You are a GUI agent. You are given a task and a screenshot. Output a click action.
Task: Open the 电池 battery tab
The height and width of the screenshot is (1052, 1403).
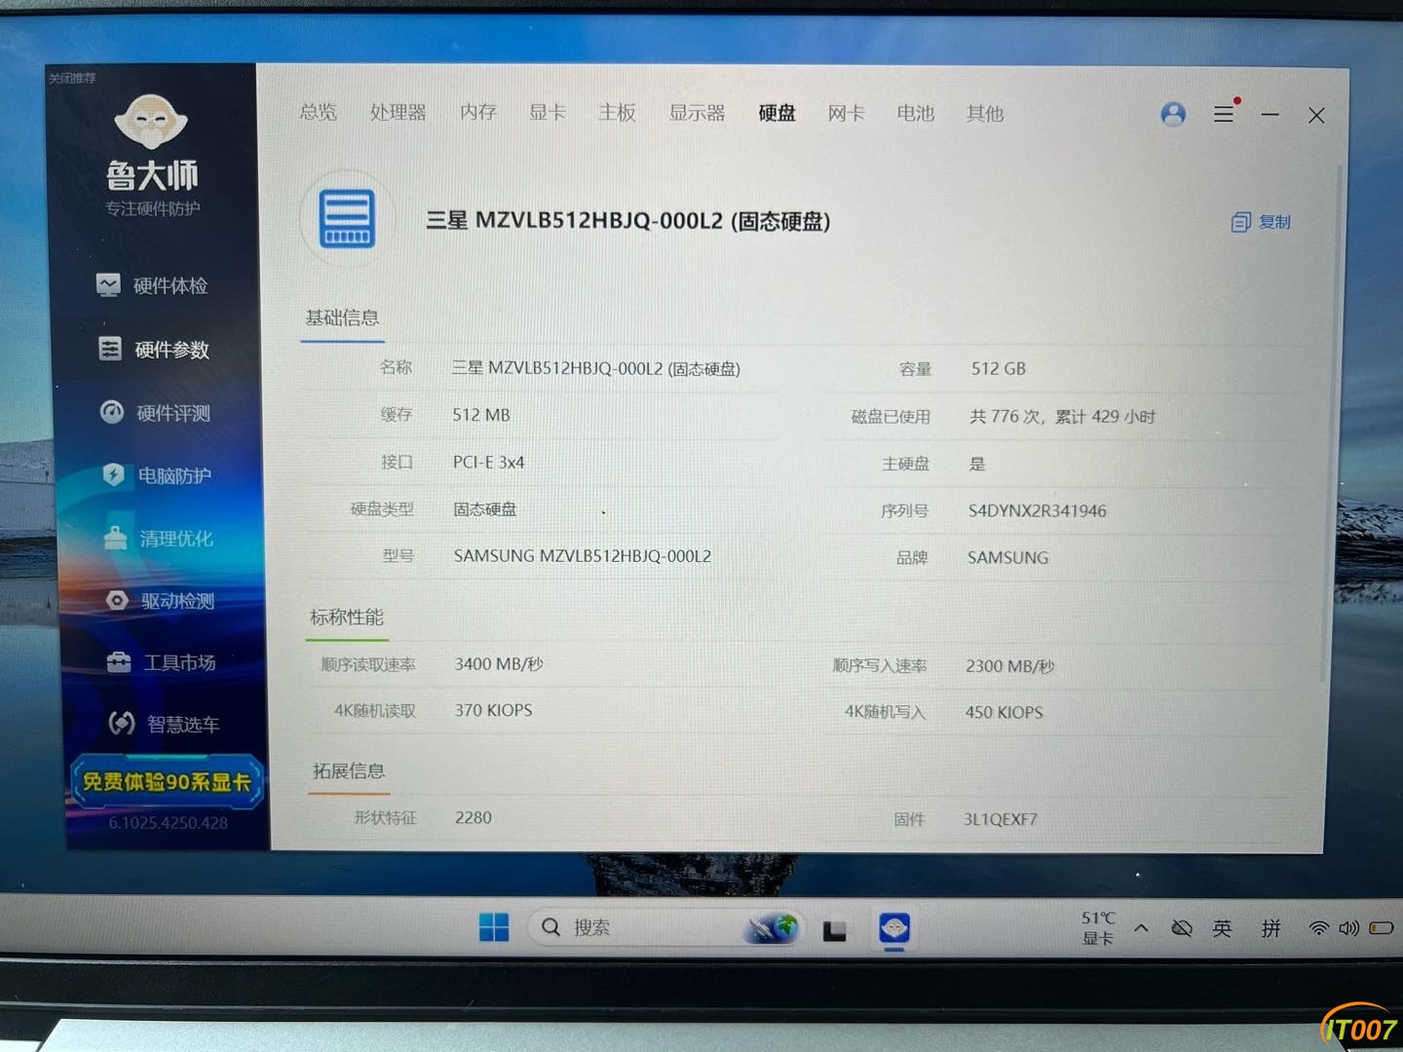click(x=915, y=114)
